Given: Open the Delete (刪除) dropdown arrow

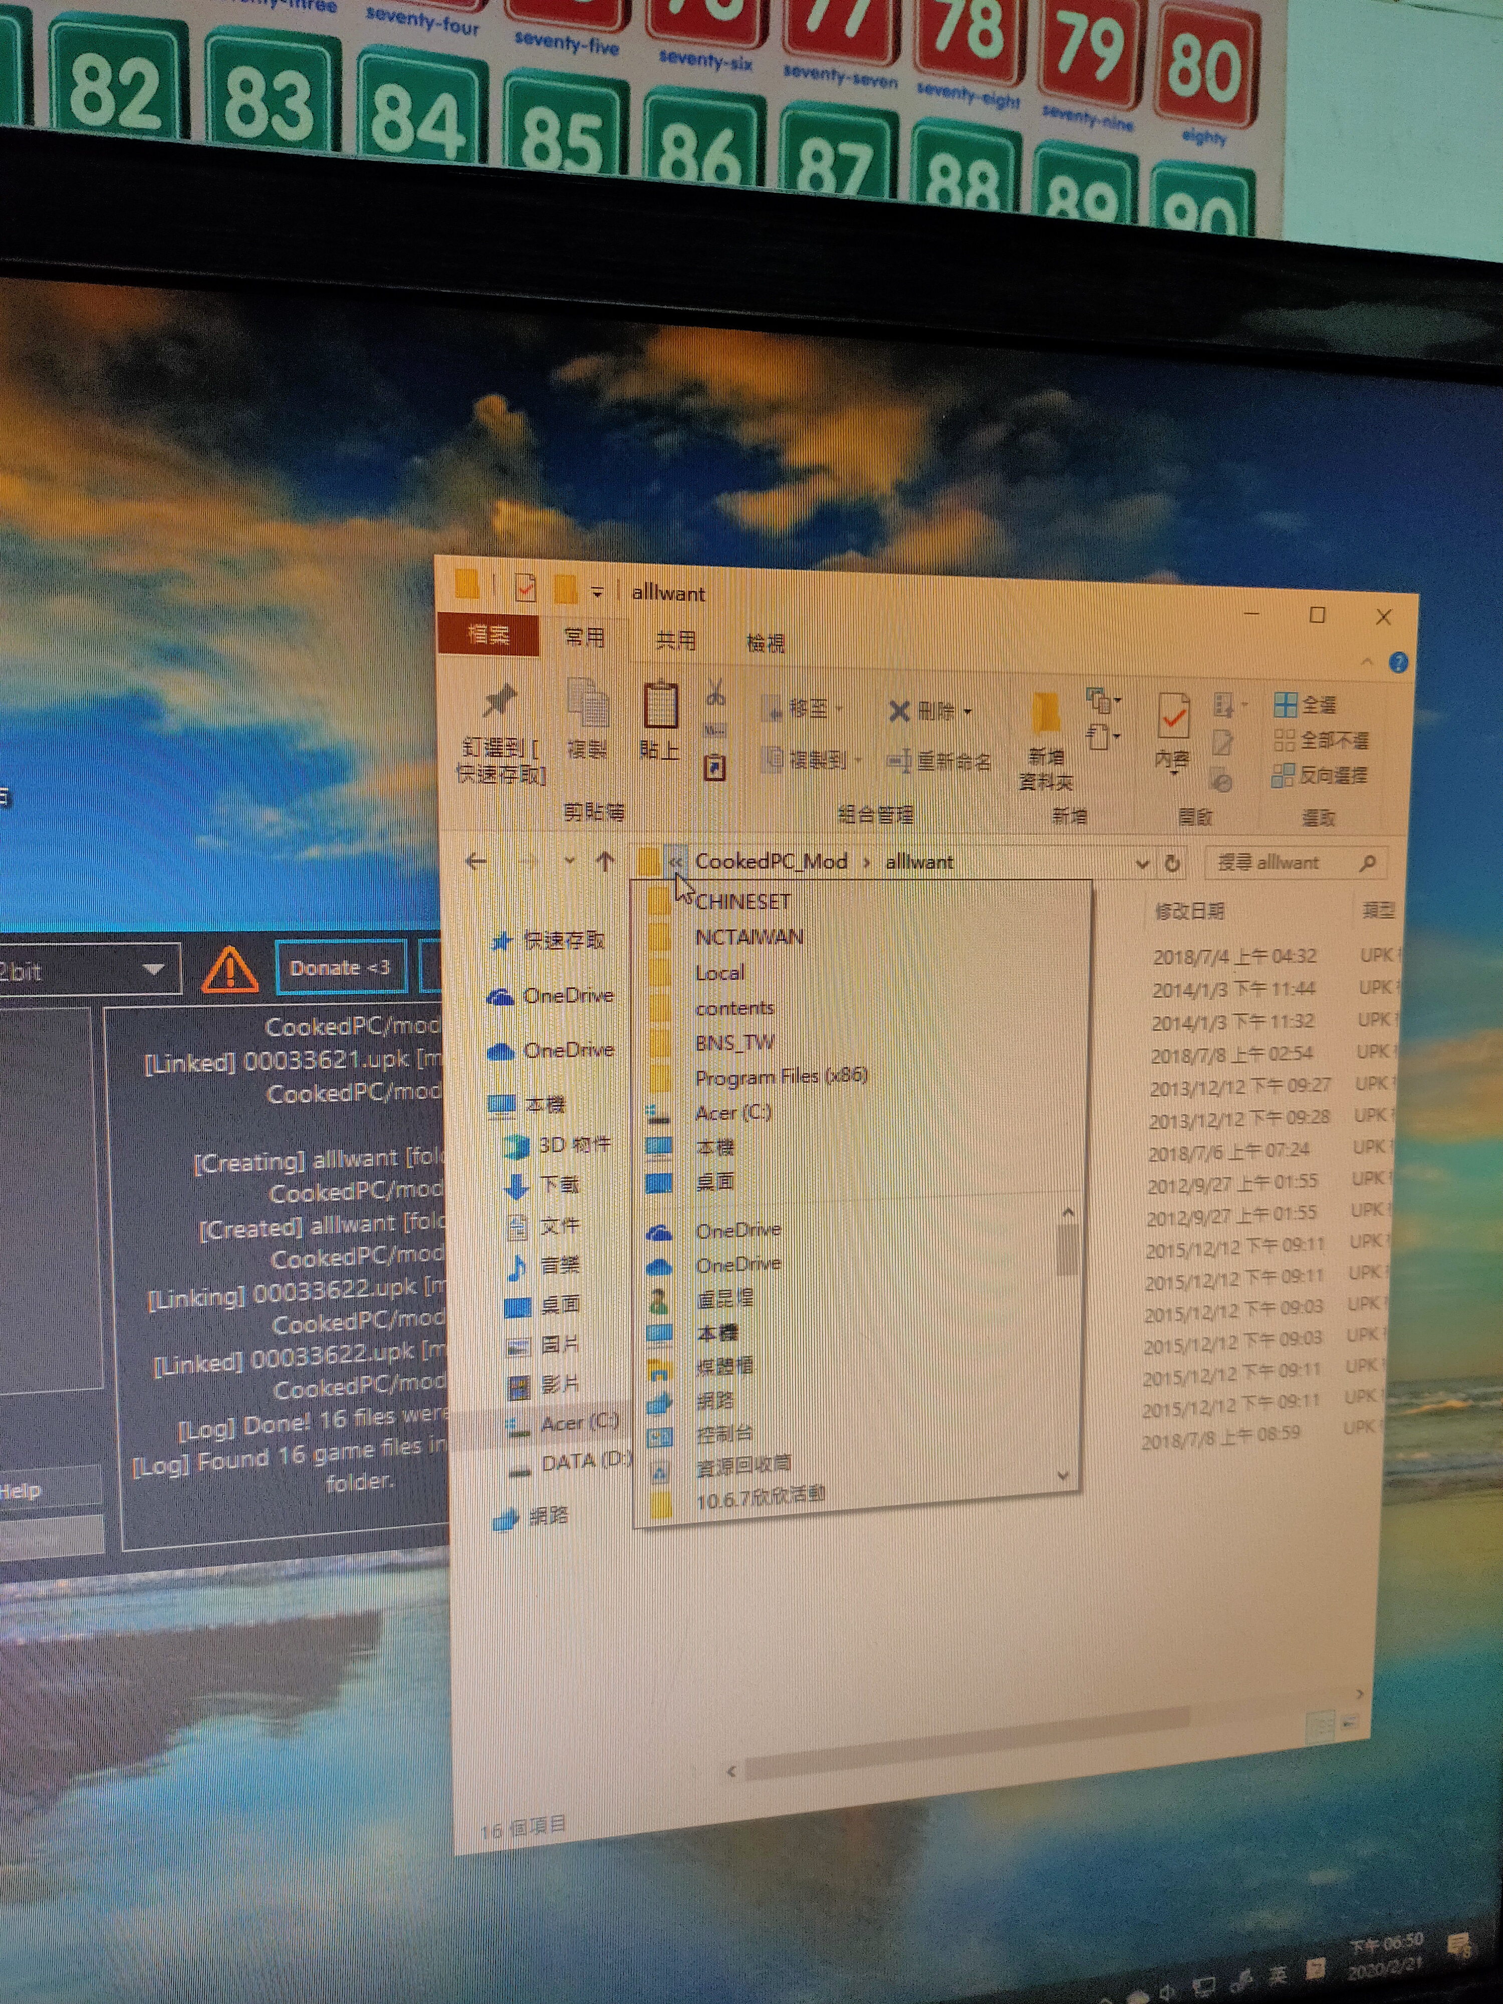Looking at the screenshot, I should tap(967, 712).
